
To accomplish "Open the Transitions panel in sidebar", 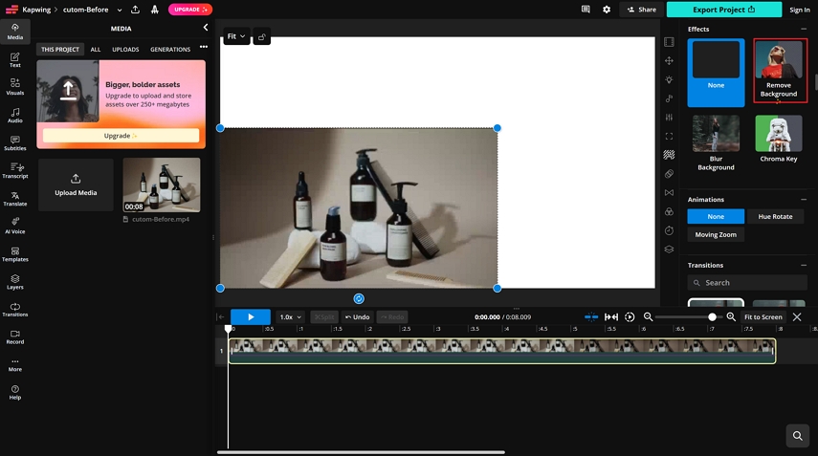I will click(x=15, y=309).
